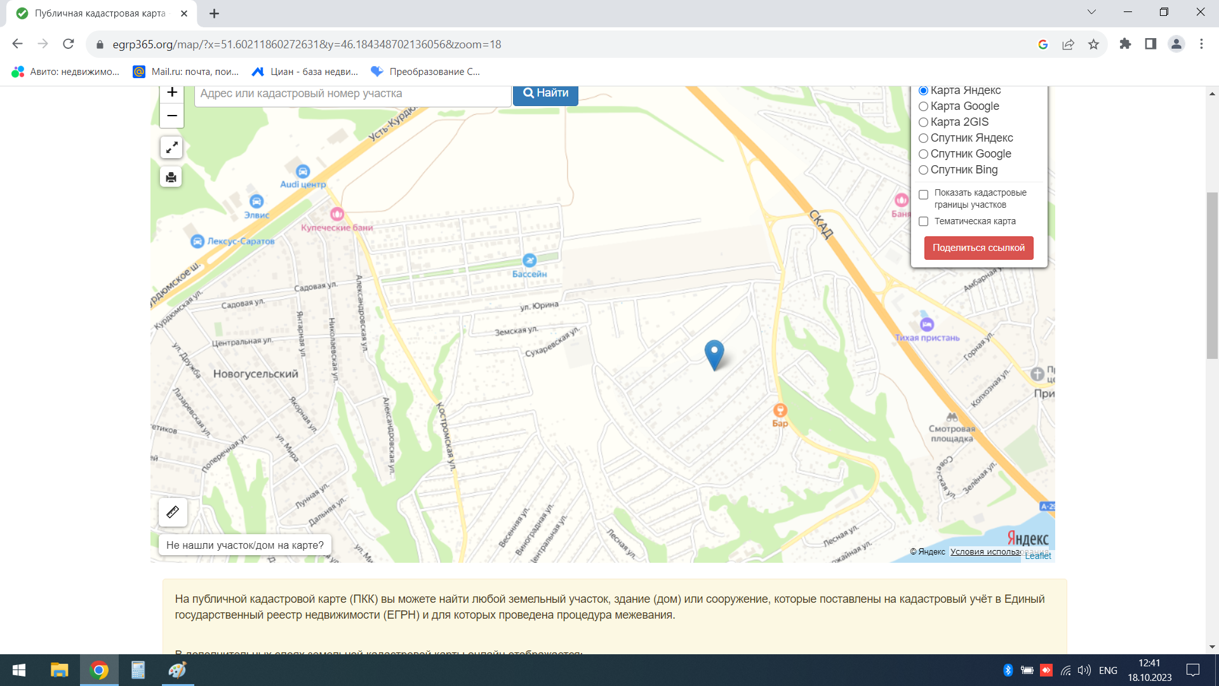Click the map zoom out minus button
The height and width of the screenshot is (686, 1219).
point(171,116)
